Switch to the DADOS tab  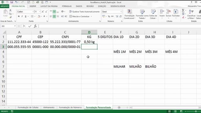pos(79,6)
